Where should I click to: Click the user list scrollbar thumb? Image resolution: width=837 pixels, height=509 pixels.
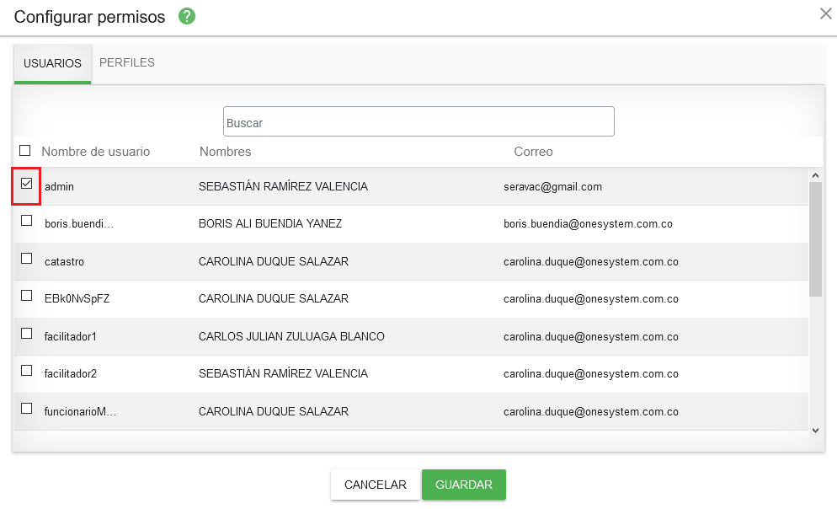click(815, 238)
